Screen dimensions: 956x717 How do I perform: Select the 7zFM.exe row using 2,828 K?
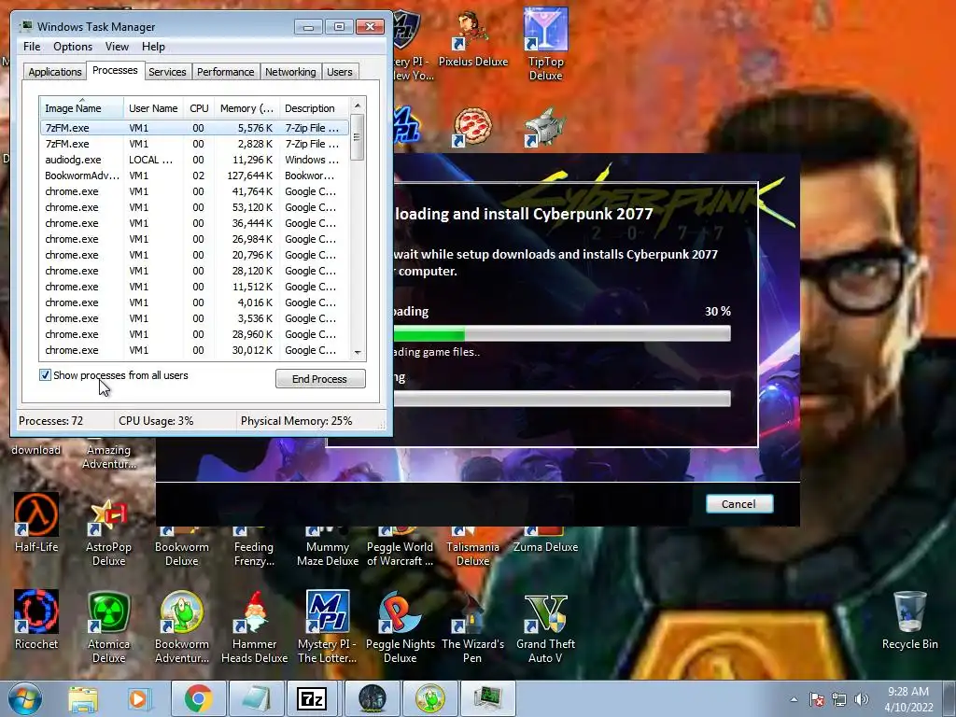pos(194,144)
